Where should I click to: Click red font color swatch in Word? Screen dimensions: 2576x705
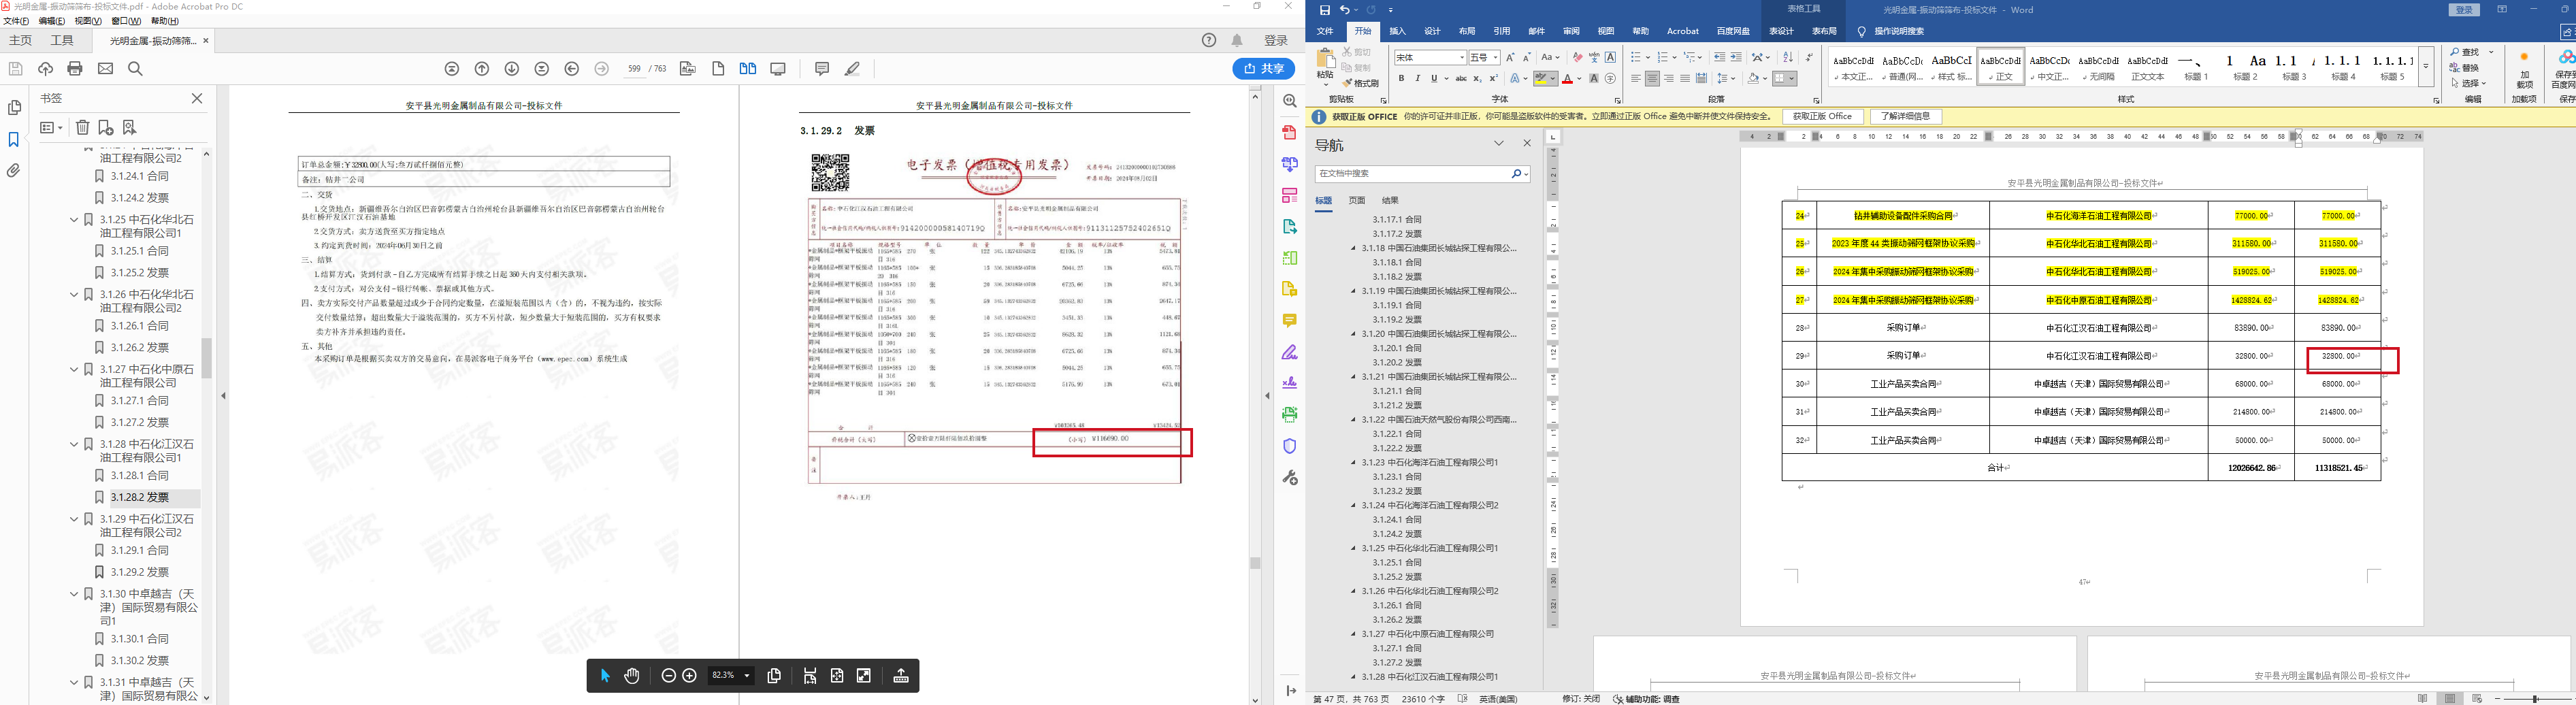[1569, 79]
